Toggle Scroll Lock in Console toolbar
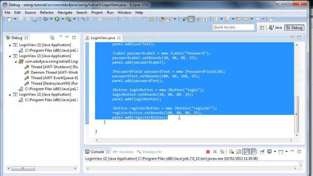 click(239, 152)
